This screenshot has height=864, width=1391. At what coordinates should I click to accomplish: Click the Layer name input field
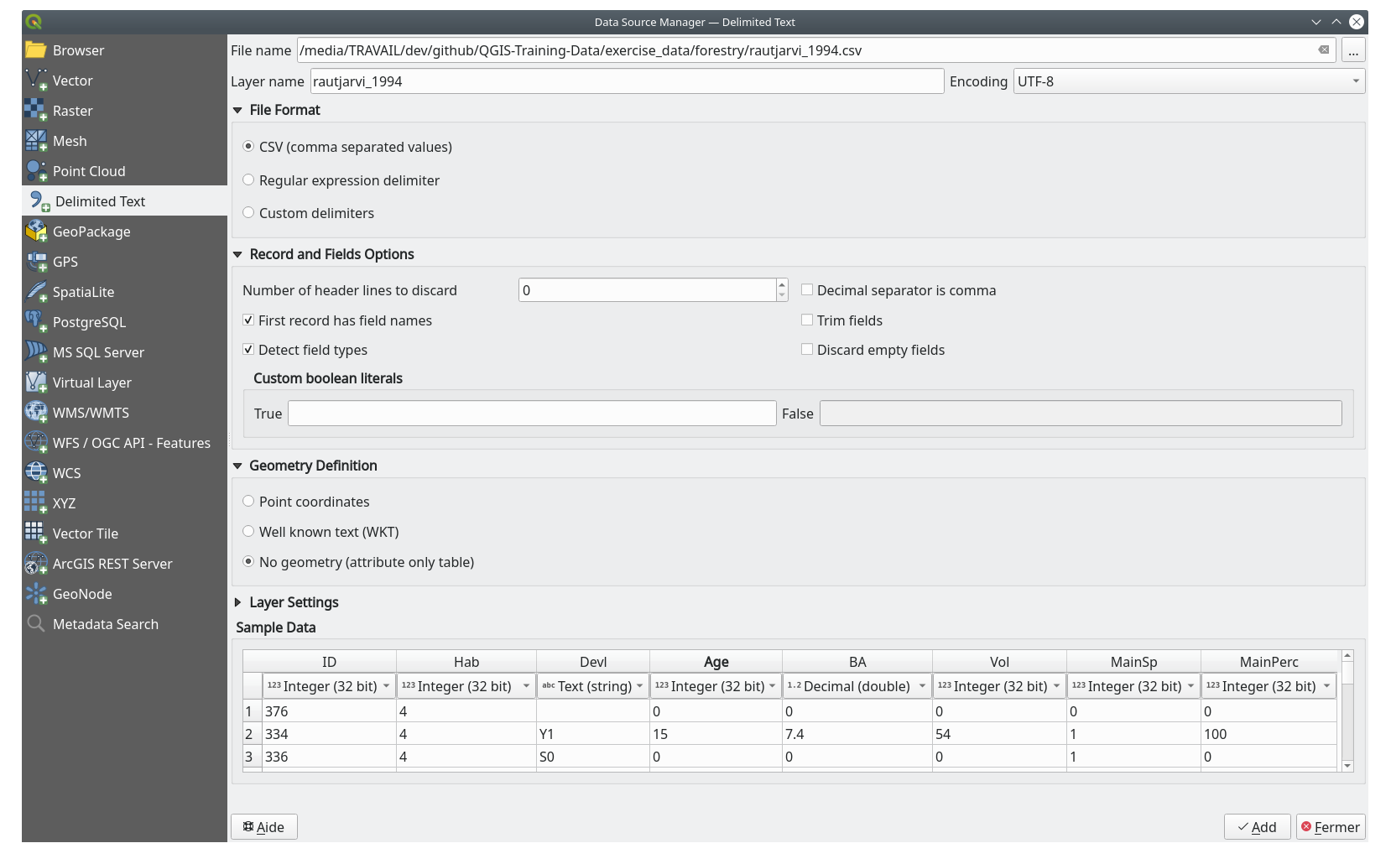pyautogui.click(x=625, y=81)
